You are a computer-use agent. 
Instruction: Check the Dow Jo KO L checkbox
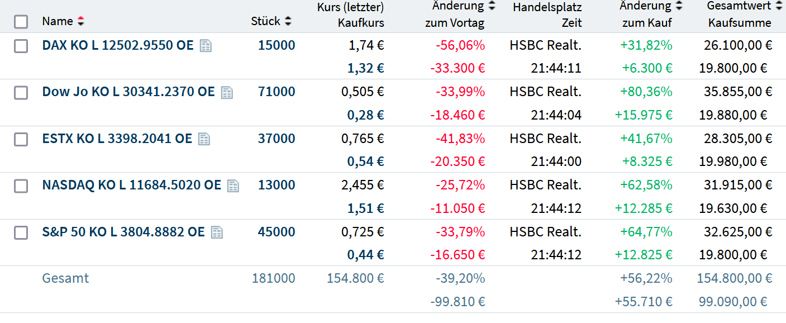pyautogui.click(x=21, y=92)
